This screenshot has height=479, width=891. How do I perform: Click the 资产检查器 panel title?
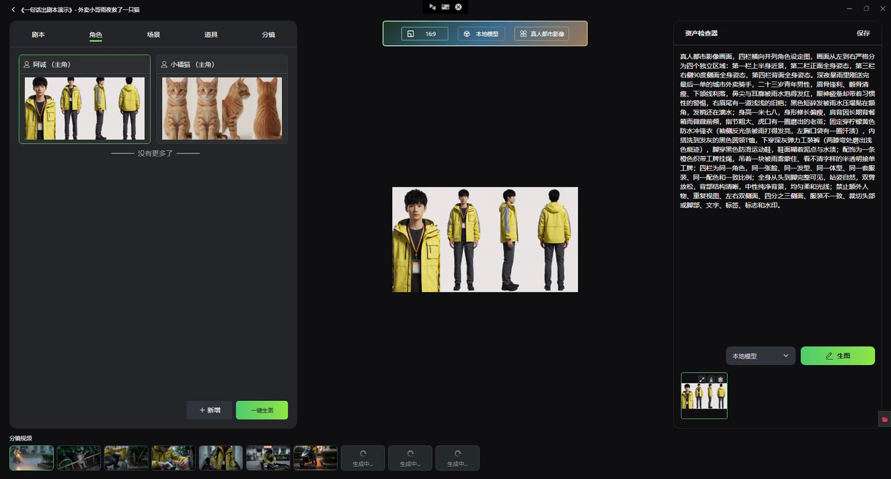pos(701,33)
